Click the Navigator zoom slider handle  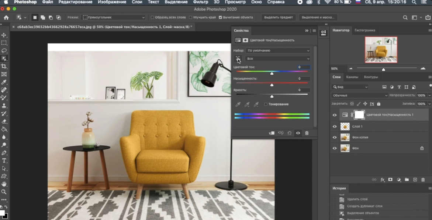383,70
